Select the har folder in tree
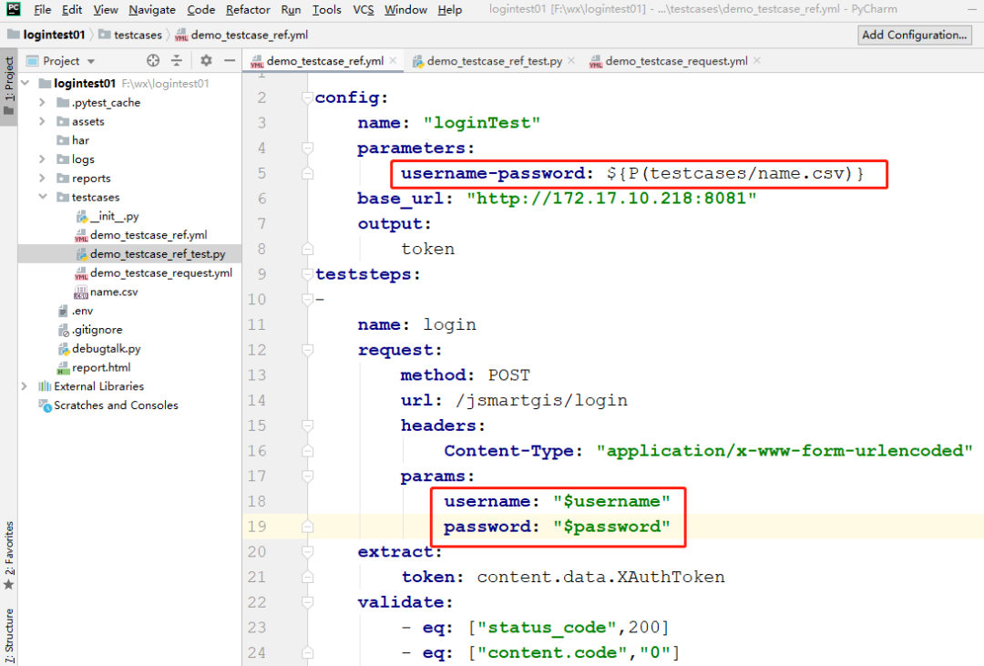 [80, 140]
